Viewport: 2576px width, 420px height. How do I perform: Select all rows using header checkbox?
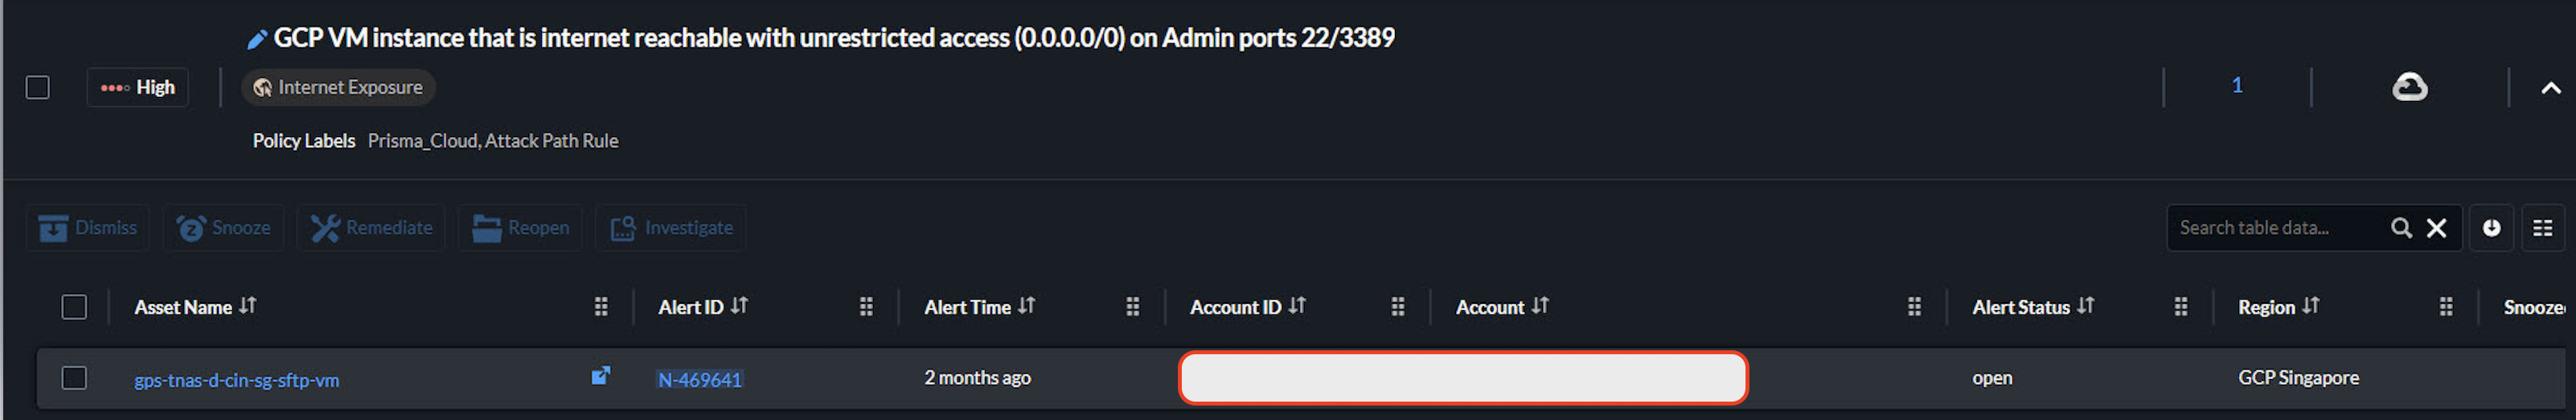pos(74,307)
